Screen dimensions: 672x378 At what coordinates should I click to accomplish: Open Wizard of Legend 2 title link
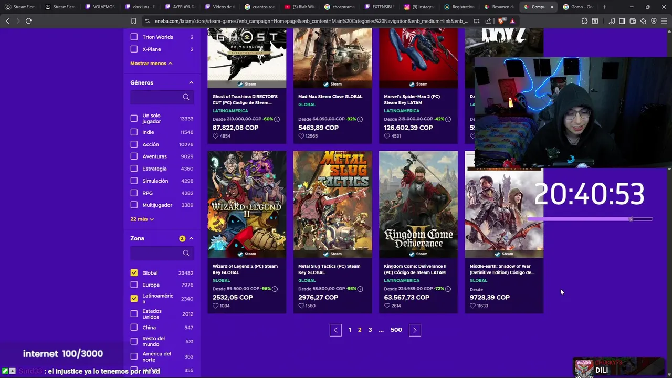click(x=245, y=269)
